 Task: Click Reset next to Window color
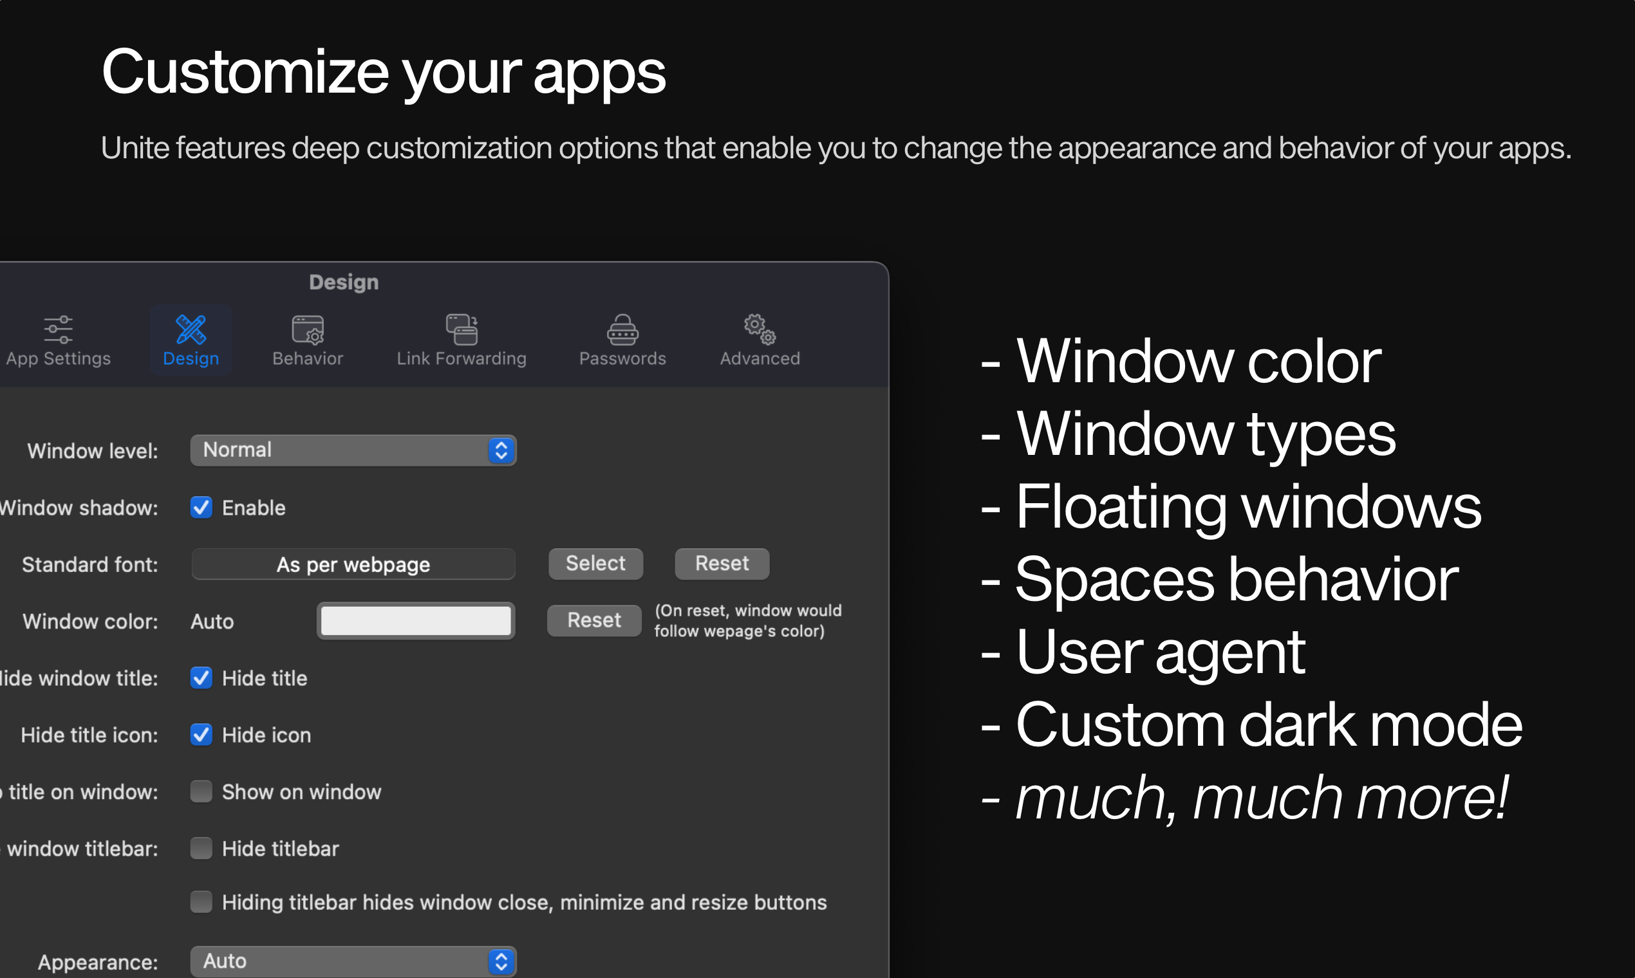pyautogui.click(x=594, y=620)
